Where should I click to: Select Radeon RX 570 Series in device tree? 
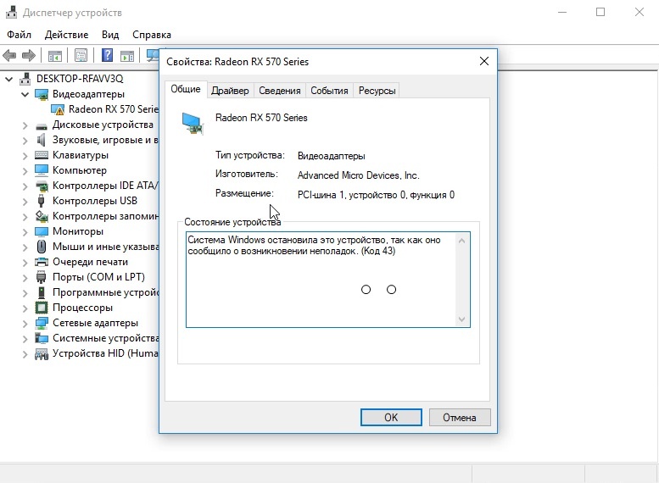coord(114,109)
